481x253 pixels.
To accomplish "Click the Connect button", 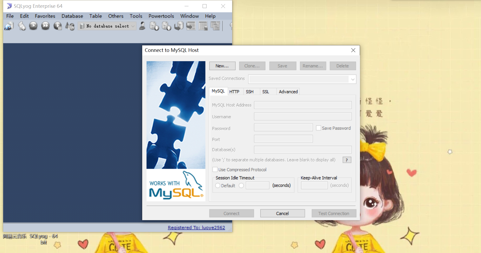I will (x=231, y=213).
